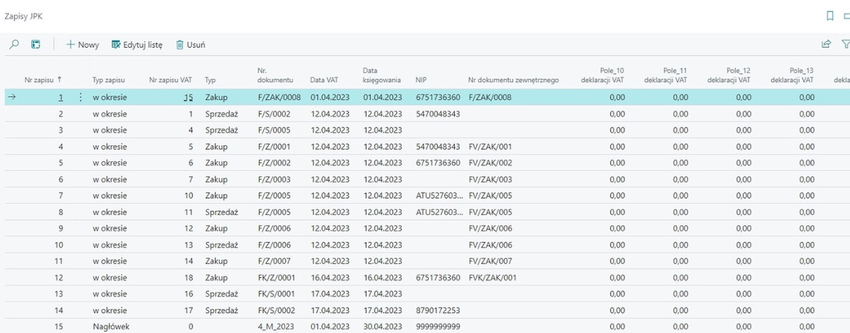
Task: Click the Typ zapisu column header
Action: tap(108, 80)
